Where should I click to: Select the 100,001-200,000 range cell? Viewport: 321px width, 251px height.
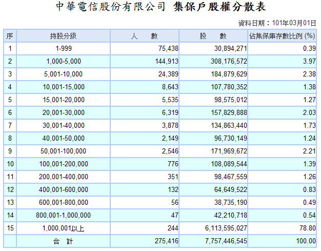(64, 164)
